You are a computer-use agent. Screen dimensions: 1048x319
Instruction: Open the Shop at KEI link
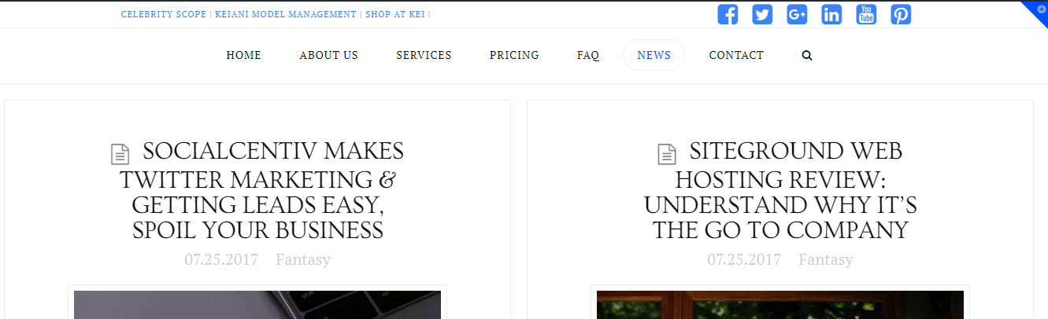point(394,14)
